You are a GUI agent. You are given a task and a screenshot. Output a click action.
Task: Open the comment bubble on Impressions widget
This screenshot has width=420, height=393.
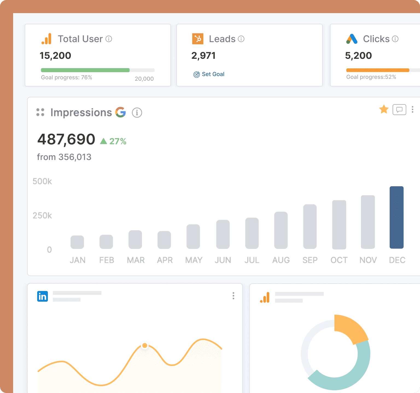[399, 110]
